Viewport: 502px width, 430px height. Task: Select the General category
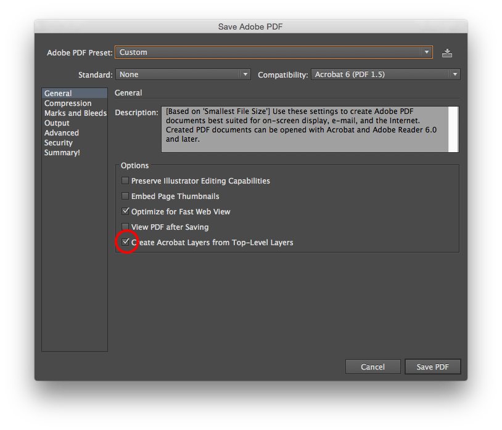(57, 93)
